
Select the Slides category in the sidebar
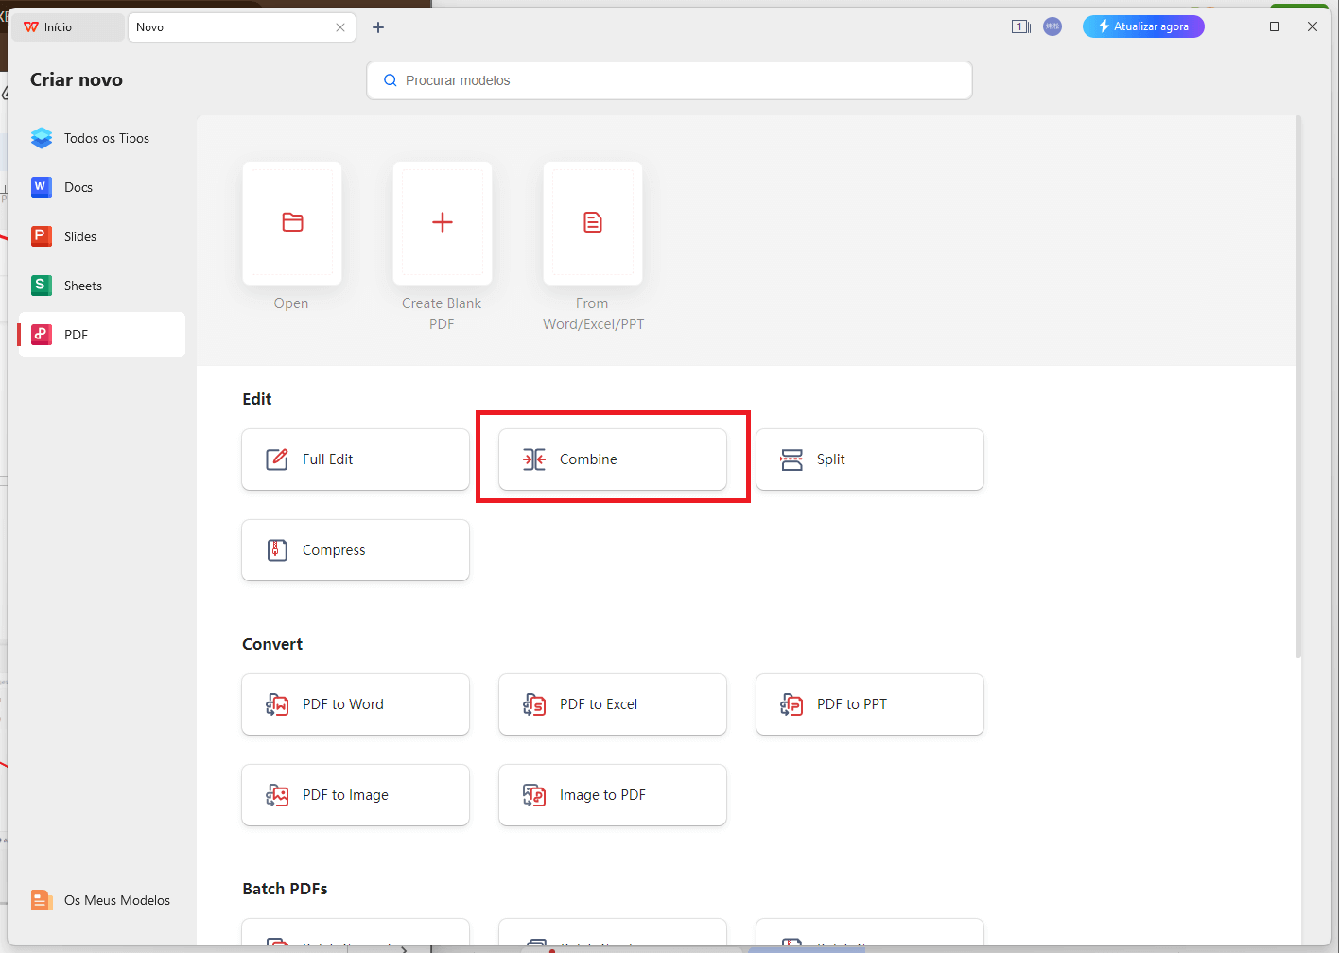coord(100,235)
